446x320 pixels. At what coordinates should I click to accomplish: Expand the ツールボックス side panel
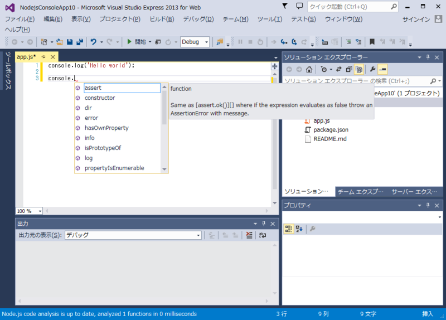[8, 71]
